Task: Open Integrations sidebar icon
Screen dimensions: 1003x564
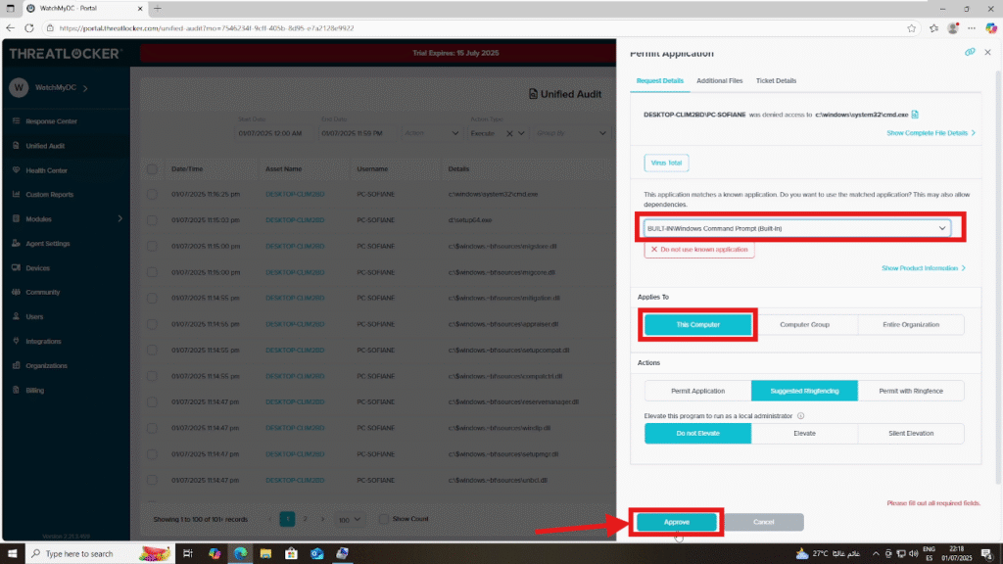Action: [x=16, y=341]
